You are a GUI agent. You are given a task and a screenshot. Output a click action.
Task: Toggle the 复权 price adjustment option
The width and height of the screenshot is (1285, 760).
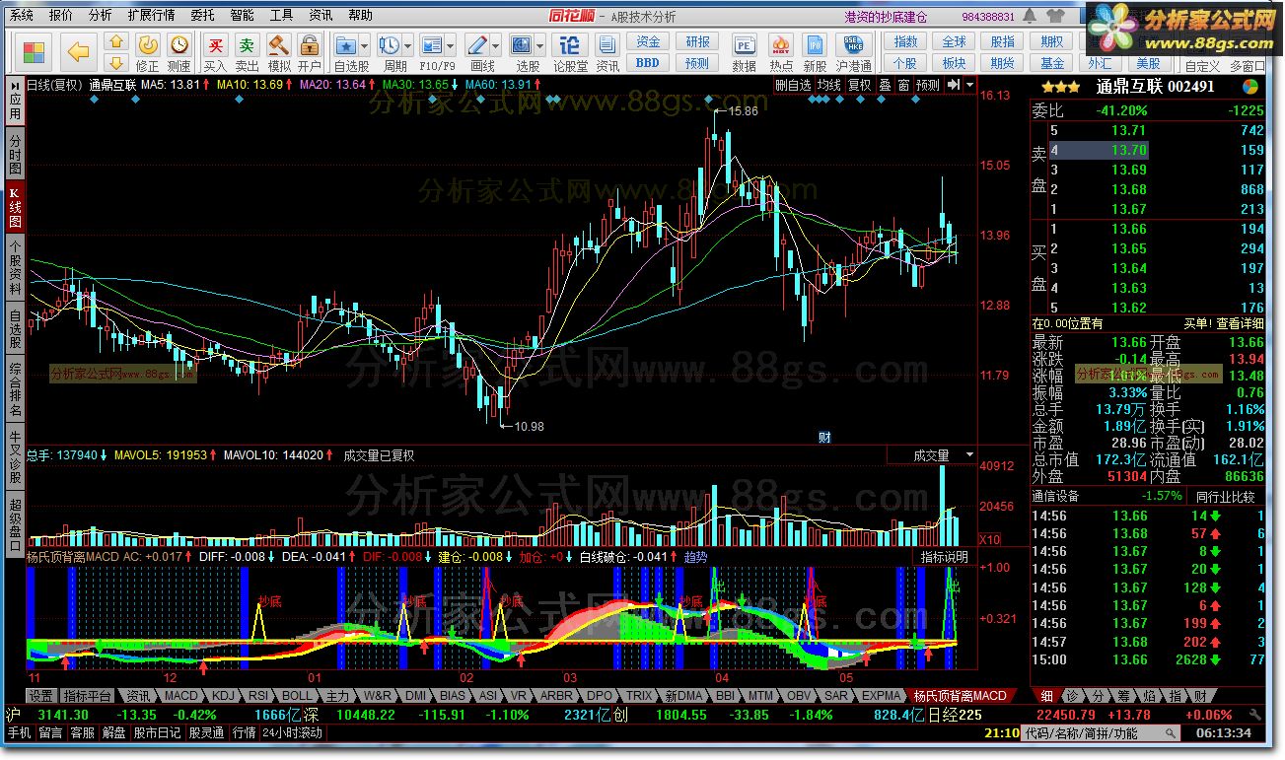(x=860, y=86)
